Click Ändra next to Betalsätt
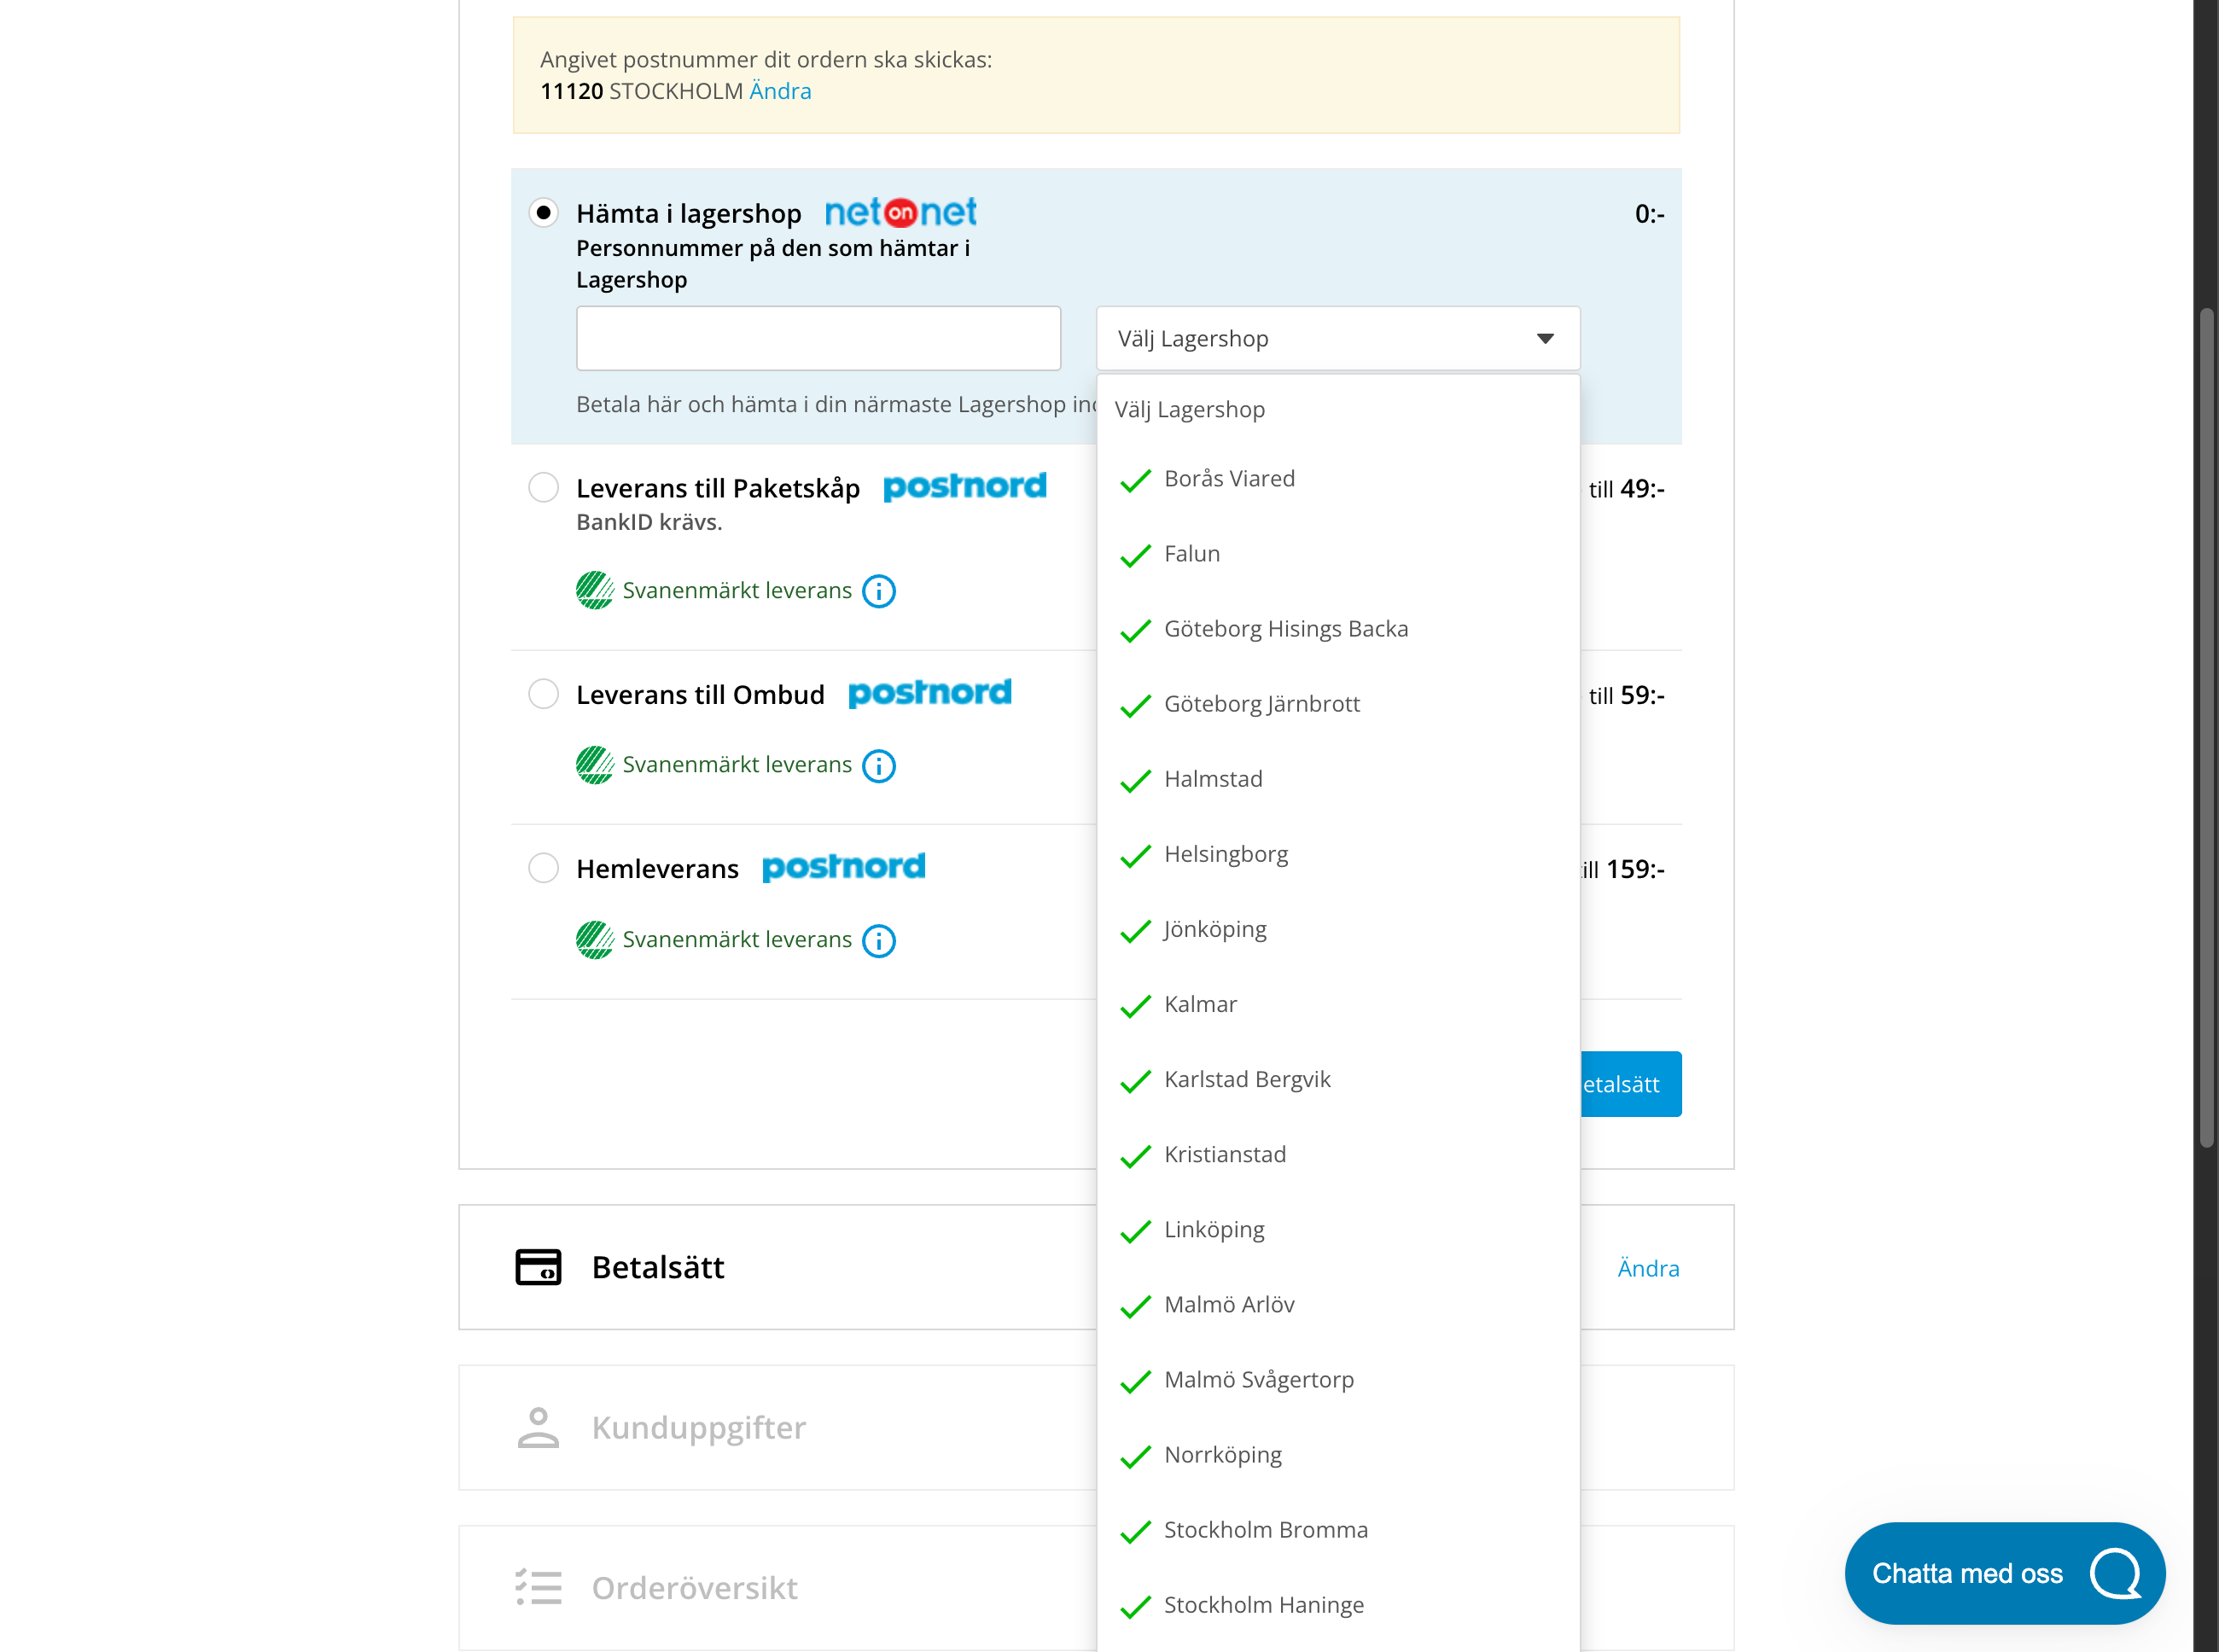The image size is (2219, 1652). click(1647, 1267)
